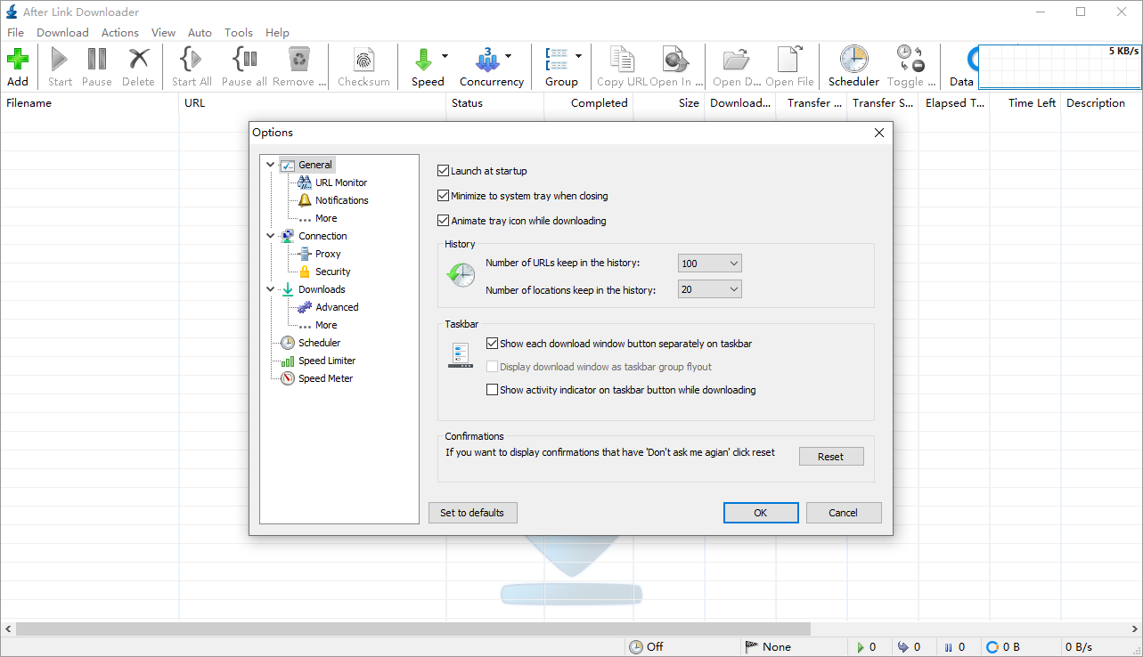Open the locations history count dropdown
1143x657 pixels.
709,289
